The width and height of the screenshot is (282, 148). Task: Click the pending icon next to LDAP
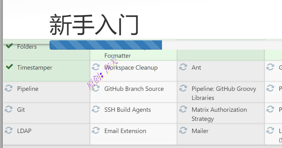[x=9, y=131]
